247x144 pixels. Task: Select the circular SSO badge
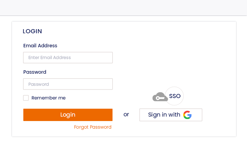click(x=174, y=96)
